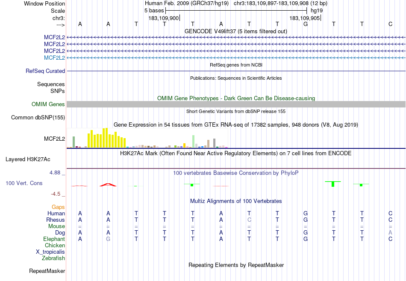Click the G base in the chr3 sequence row

click(x=306, y=24)
